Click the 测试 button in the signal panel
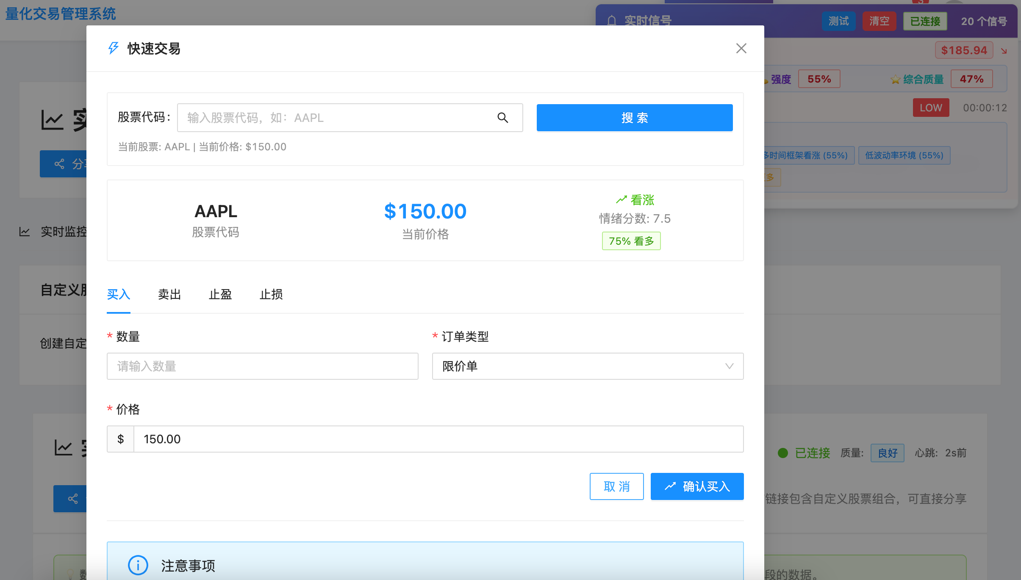The width and height of the screenshot is (1021, 580). 838,21
